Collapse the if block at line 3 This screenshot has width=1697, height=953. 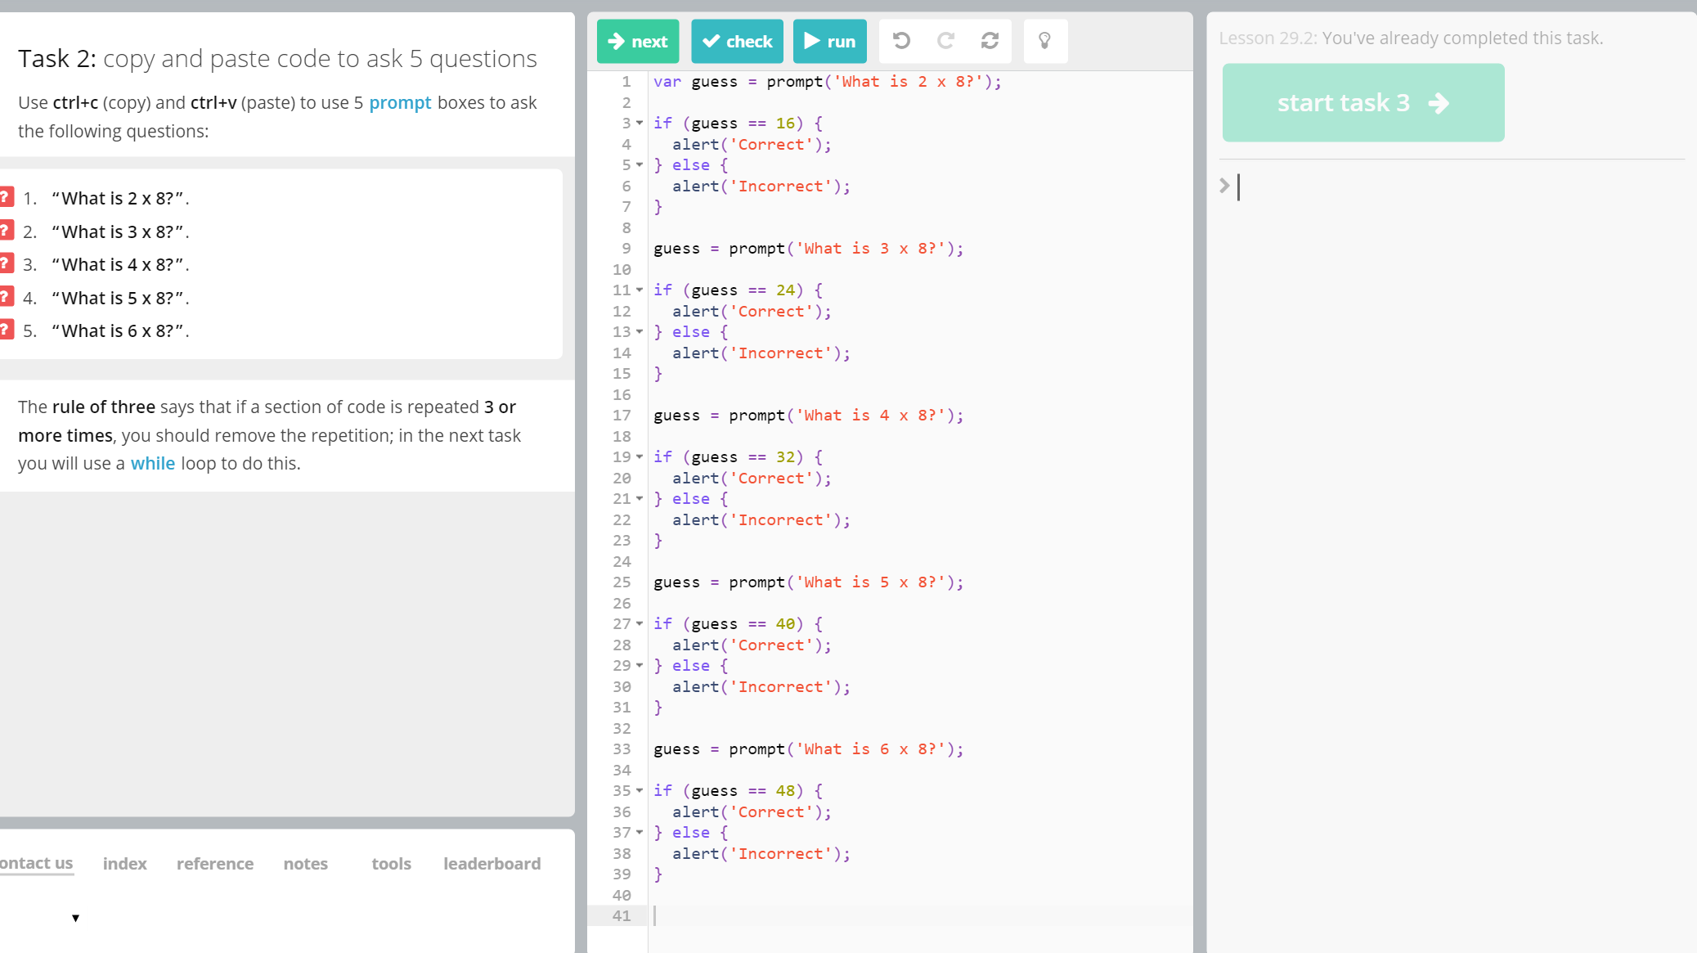point(640,123)
